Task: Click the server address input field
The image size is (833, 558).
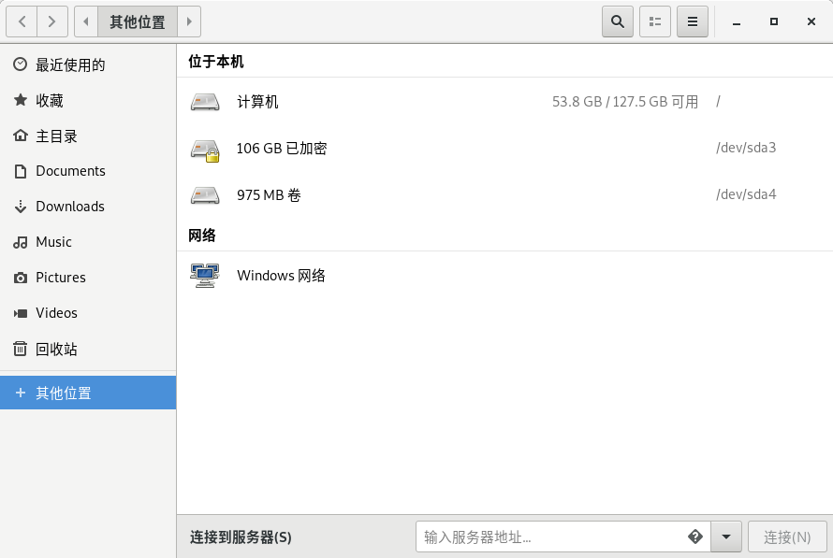Action: pos(552,537)
